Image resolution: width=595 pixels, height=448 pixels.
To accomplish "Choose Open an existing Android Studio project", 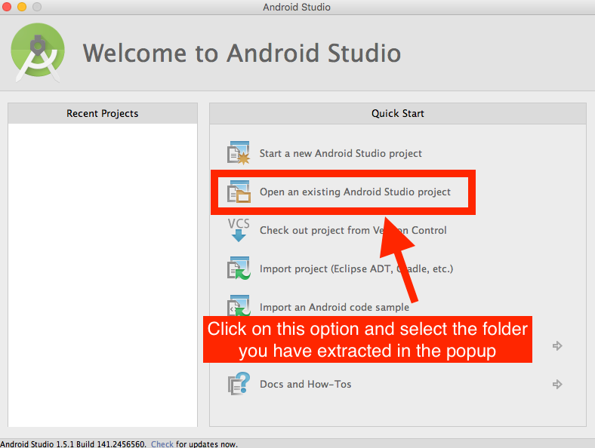I will tap(355, 192).
